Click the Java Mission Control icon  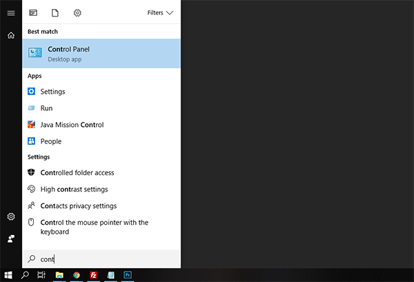click(x=31, y=125)
